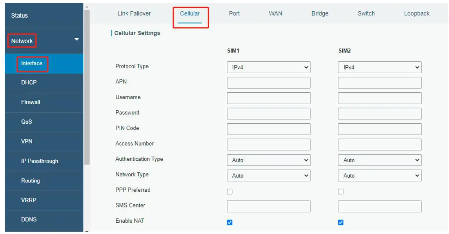Open the Loopback tab
The height and width of the screenshot is (234, 449).
click(417, 13)
